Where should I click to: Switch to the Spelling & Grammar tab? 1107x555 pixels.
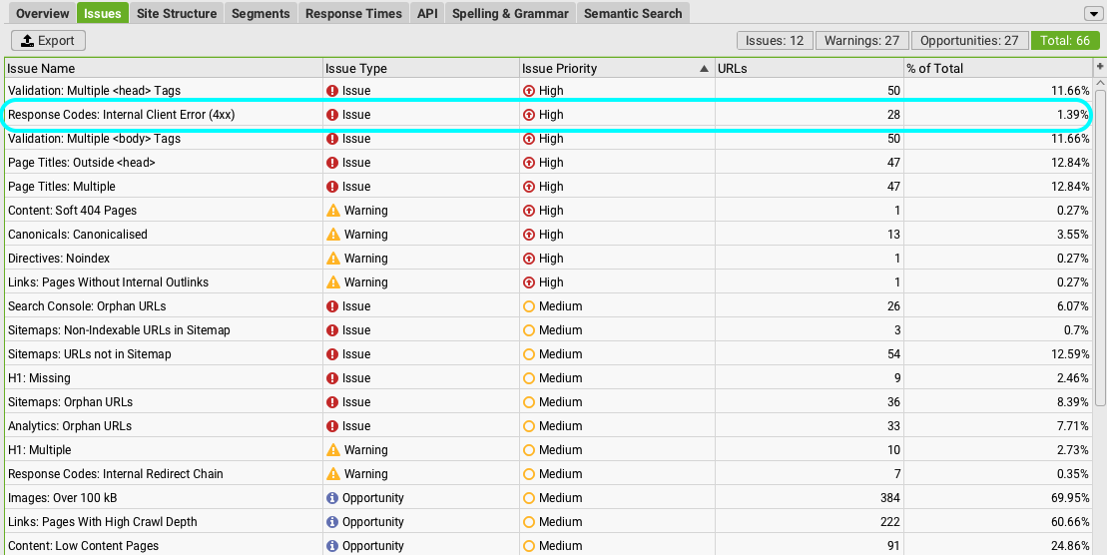(x=510, y=13)
